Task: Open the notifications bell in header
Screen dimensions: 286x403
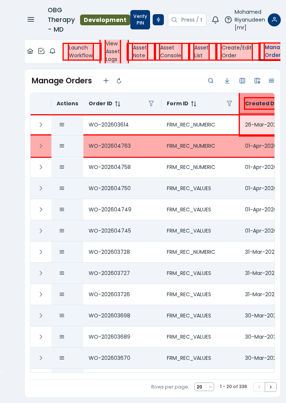Action: (215, 20)
